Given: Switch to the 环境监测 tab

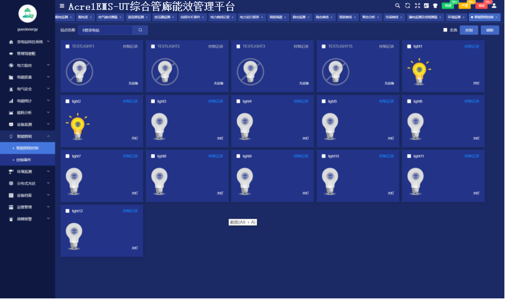Looking at the screenshot, I should point(454,17).
